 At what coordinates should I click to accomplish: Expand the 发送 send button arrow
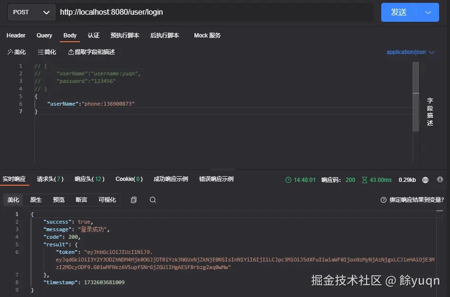pyautogui.click(x=428, y=12)
